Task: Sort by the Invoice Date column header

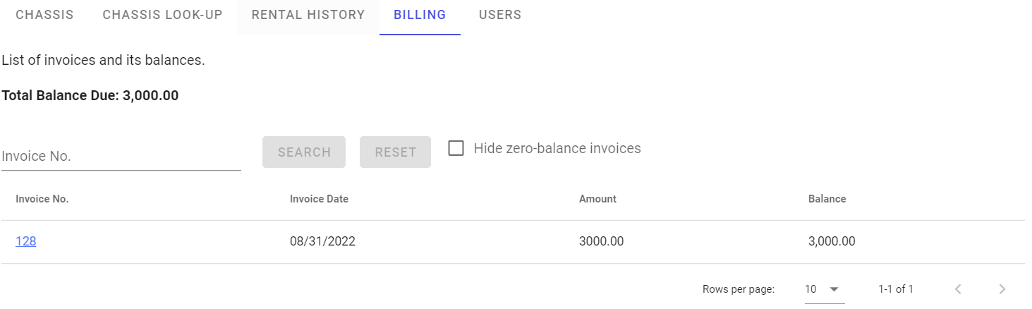Action: point(319,199)
